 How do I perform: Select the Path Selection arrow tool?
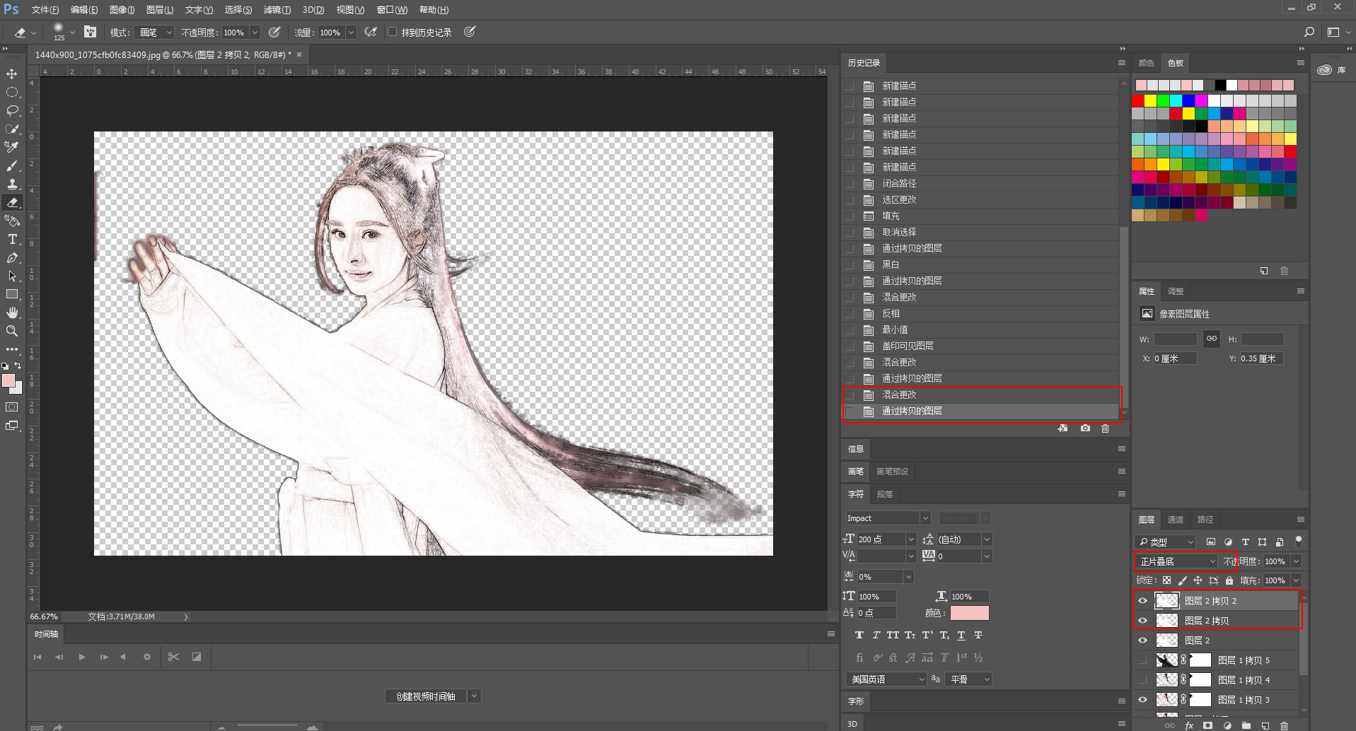tap(12, 276)
